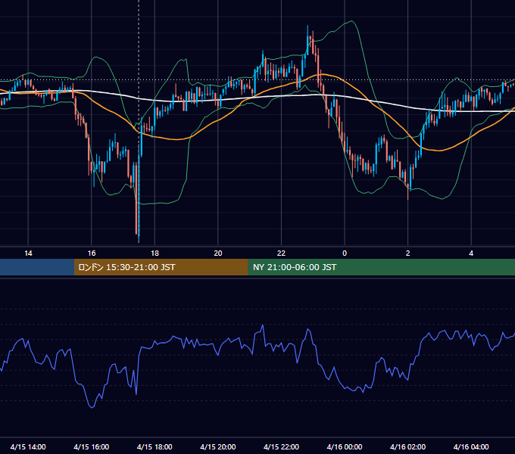Click the NY 21:00-06:00 JST session bar
The image size is (515, 454).
point(381,267)
